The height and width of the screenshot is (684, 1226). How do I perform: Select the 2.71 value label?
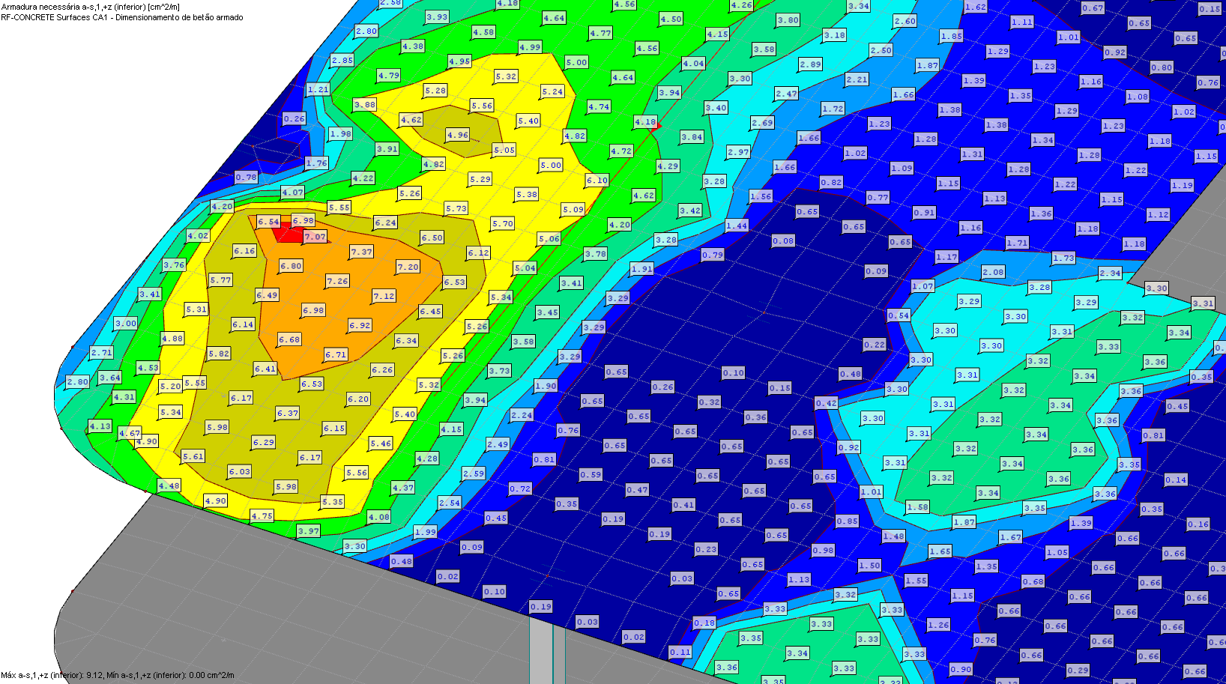click(103, 352)
